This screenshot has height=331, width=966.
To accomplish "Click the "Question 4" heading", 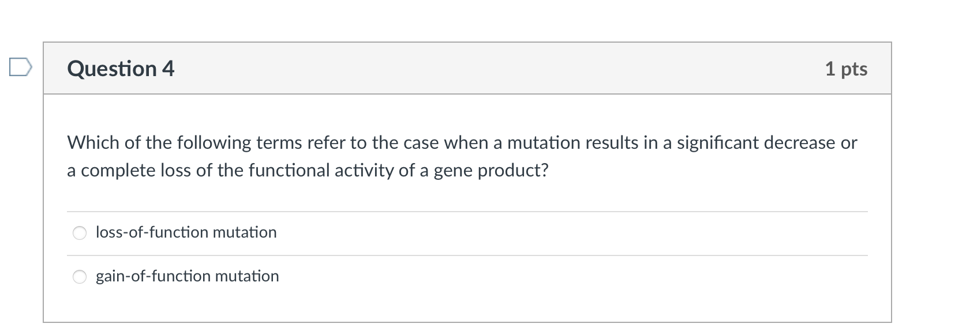I will (121, 69).
